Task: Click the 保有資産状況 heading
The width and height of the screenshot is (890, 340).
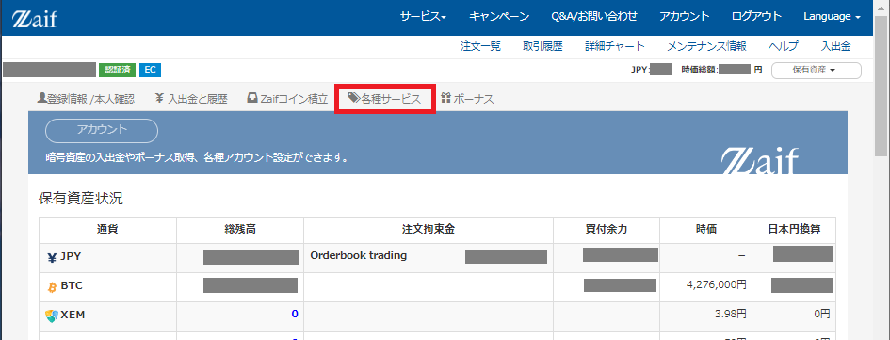Action: point(81,198)
